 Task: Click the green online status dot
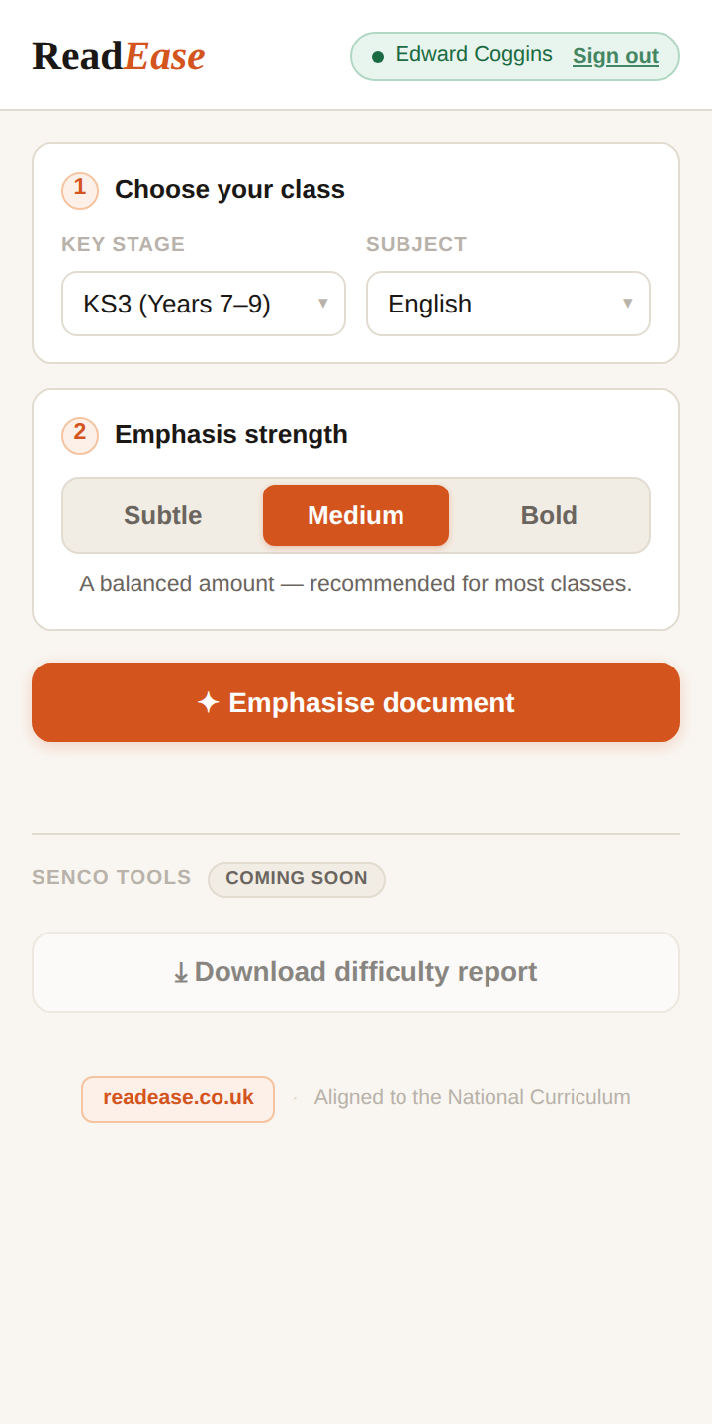tap(378, 56)
